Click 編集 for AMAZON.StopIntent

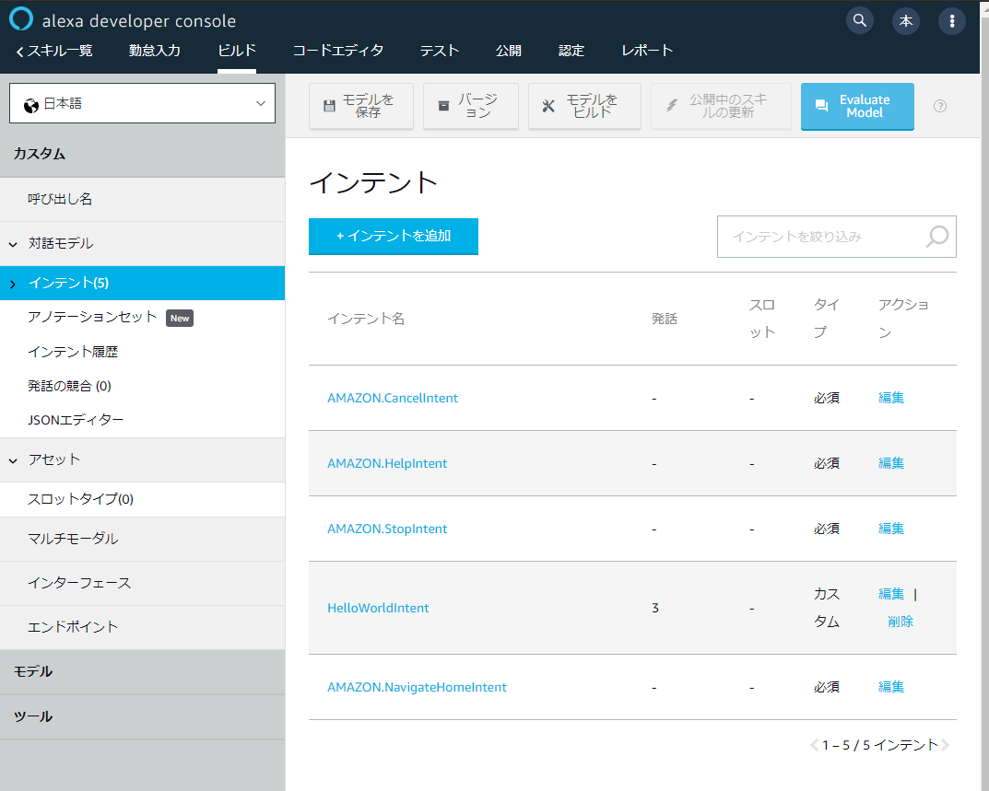click(x=891, y=529)
